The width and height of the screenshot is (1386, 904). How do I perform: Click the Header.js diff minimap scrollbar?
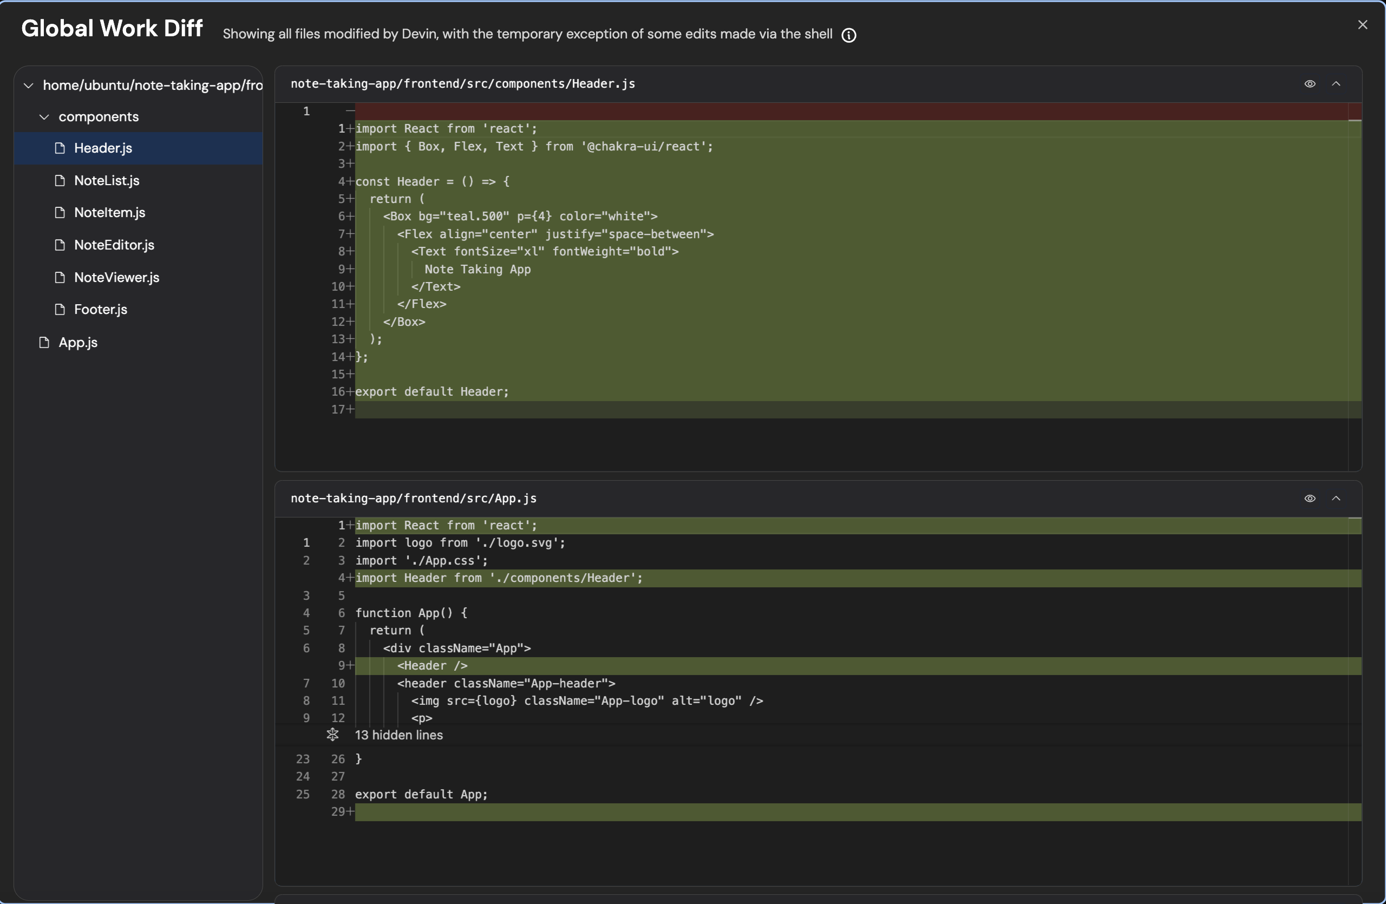(1355, 285)
